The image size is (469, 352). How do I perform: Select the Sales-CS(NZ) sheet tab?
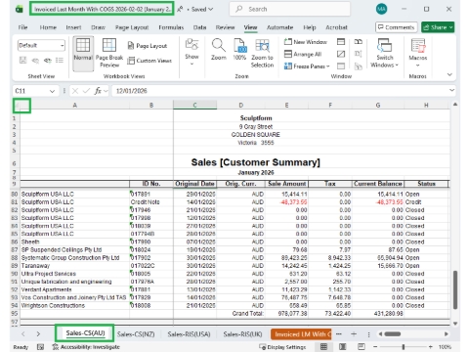136,334
